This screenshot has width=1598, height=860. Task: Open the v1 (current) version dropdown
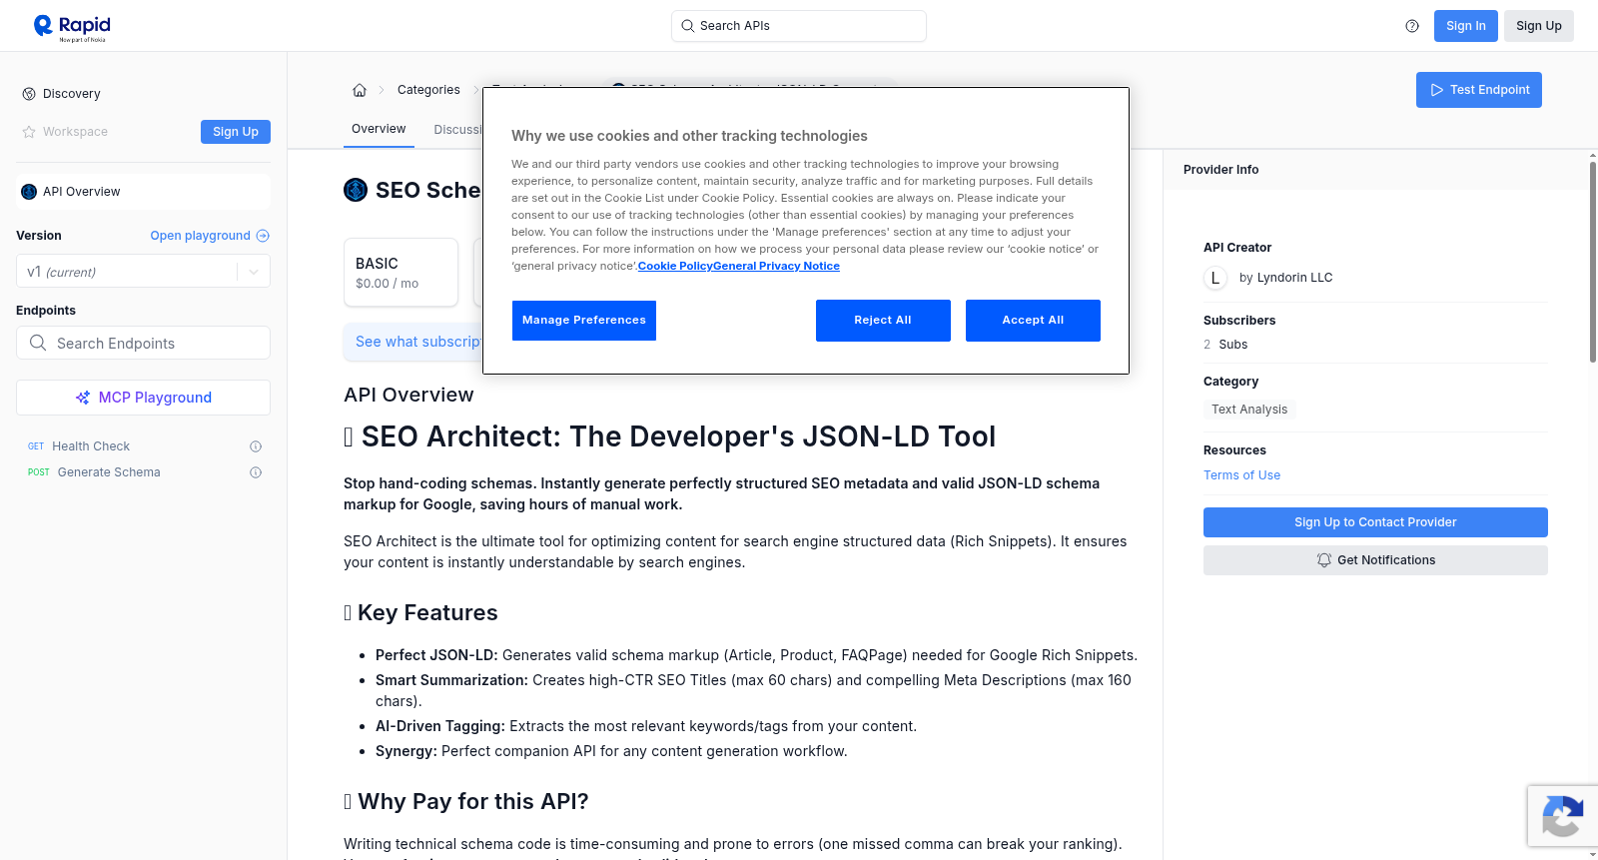pyautogui.click(x=143, y=272)
